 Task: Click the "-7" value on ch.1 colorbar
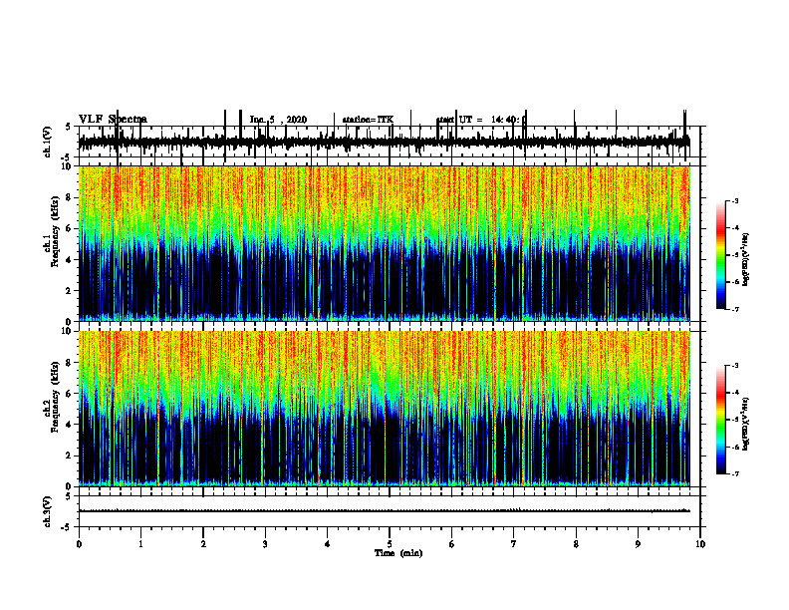[x=735, y=309]
